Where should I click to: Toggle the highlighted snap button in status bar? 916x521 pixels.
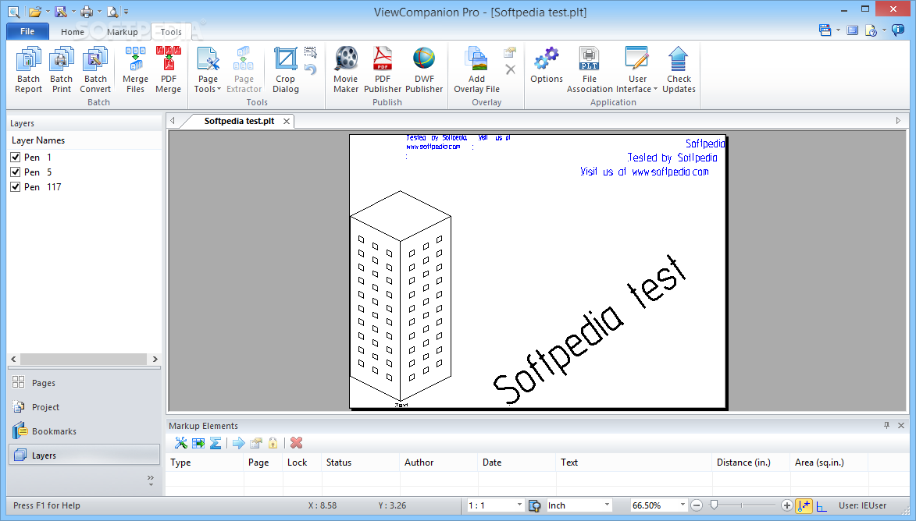click(804, 505)
